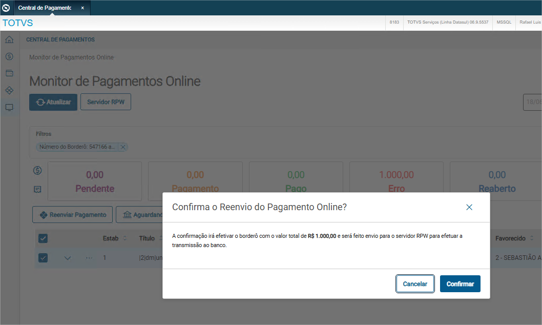Viewport: 542px width, 325px height.
Task: Toggle the select-all checkbox in the table header
Action: coord(43,238)
